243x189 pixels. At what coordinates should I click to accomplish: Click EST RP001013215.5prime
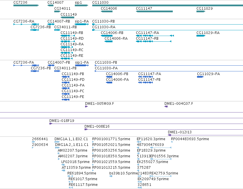pyautogui.click(x=111, y=168)
